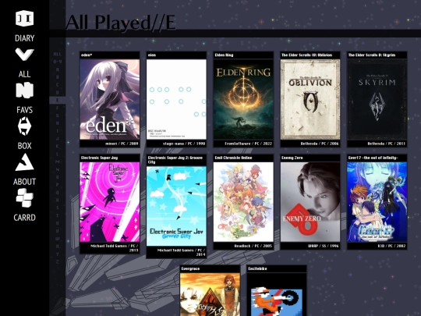Viewport: 421px width, 316px height.
Task: Click the DIARY label in the sidebar
Action: (x=24, y=38)
